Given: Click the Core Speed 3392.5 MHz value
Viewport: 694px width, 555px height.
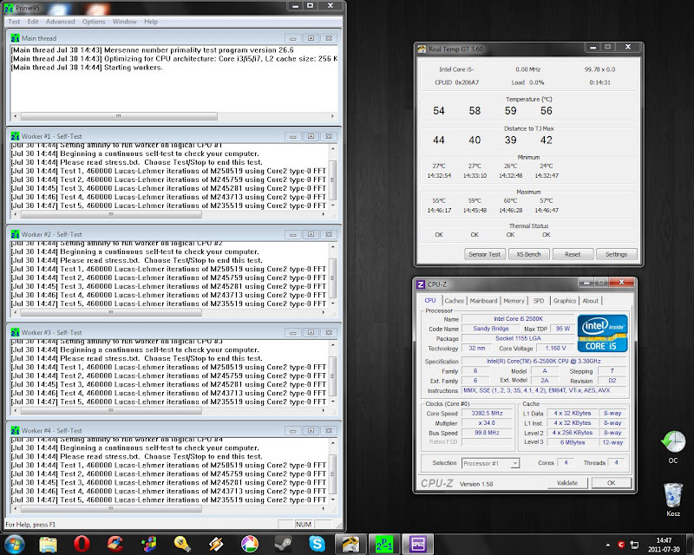Looking at the screenshot, I should click(x=487, y=414).
